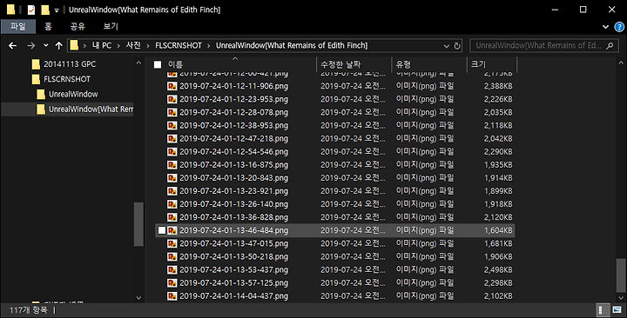This screenshot has height=318, width=627.
Task: Click icon of 2019-07-24-01-13-20-843.png
Action: pos(172,178)
